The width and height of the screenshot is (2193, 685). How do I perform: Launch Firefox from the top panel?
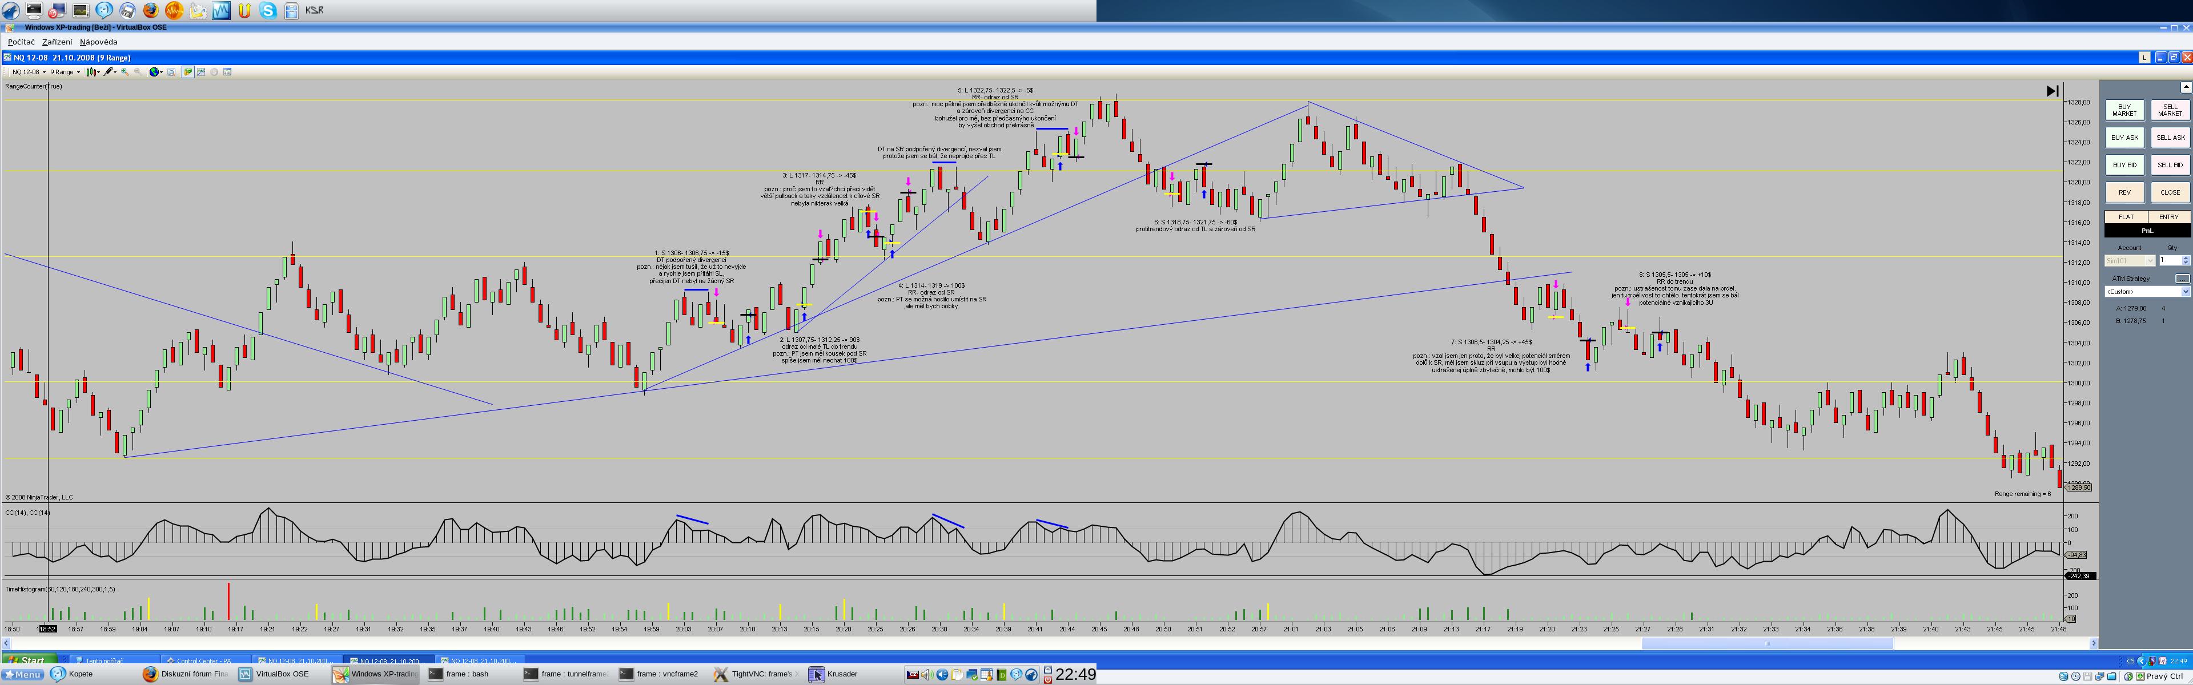[150, 10]
